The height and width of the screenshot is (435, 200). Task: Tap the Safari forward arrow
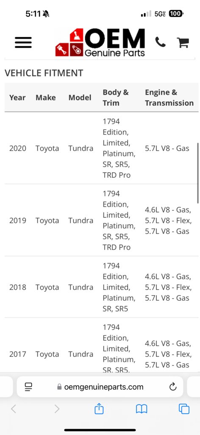57,409
